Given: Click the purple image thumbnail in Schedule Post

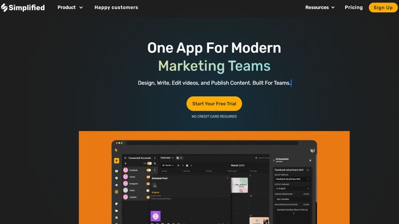Looking at the screenshot, I should [x=156, y=216].
